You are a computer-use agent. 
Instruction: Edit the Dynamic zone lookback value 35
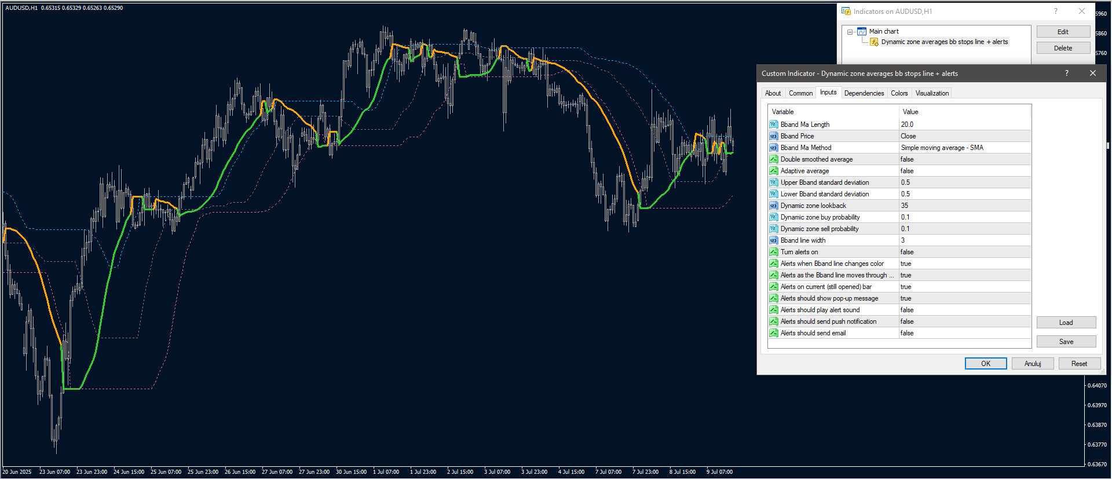(965, 206)
